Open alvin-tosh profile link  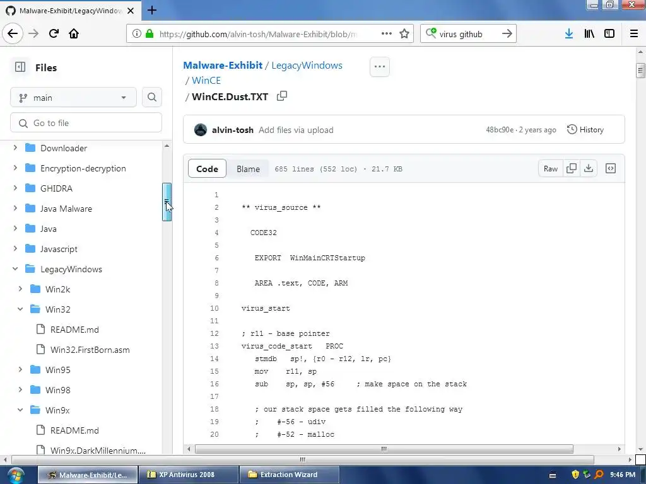[232, 130]
